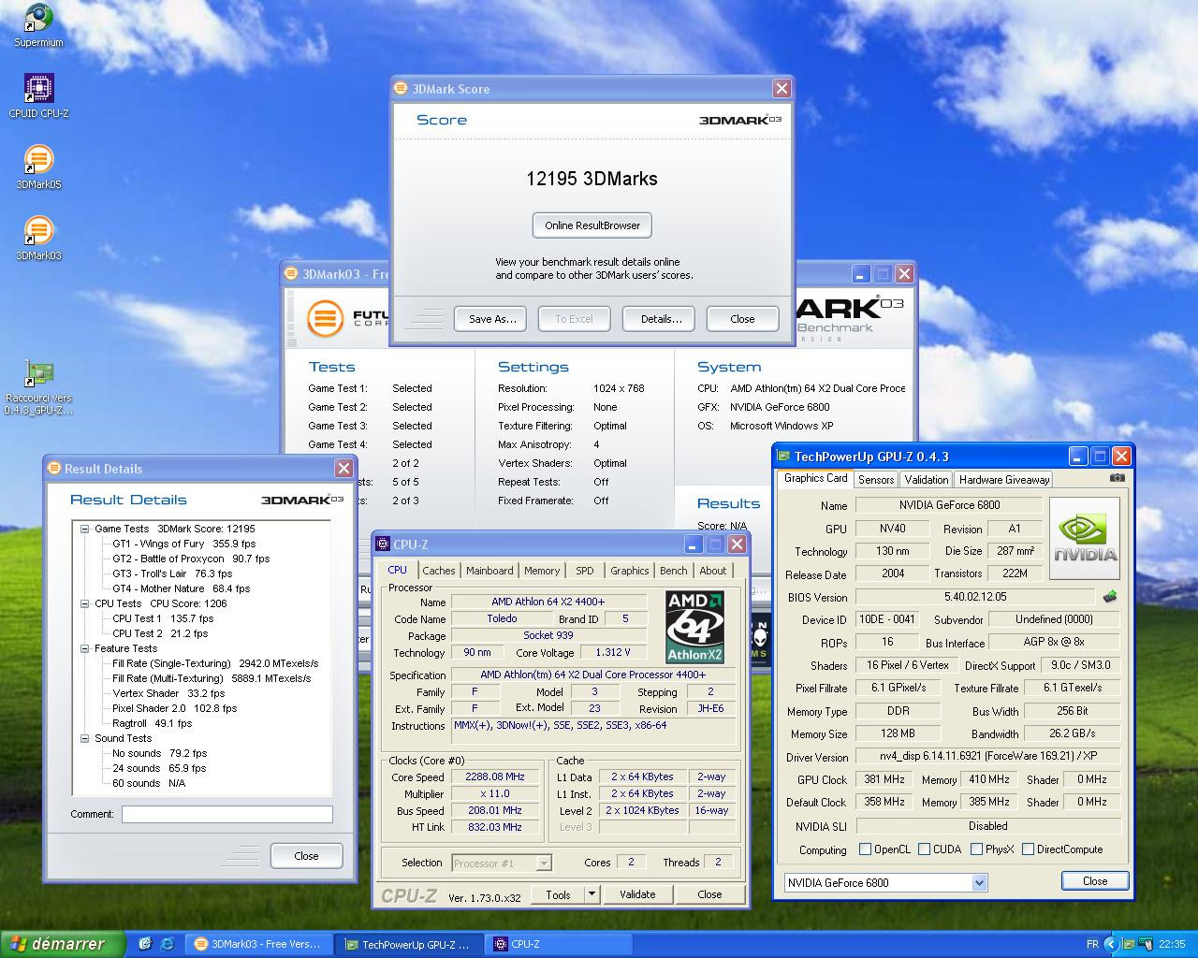Switch to the Sensors tab in GPU-Z

click(876, 479)
